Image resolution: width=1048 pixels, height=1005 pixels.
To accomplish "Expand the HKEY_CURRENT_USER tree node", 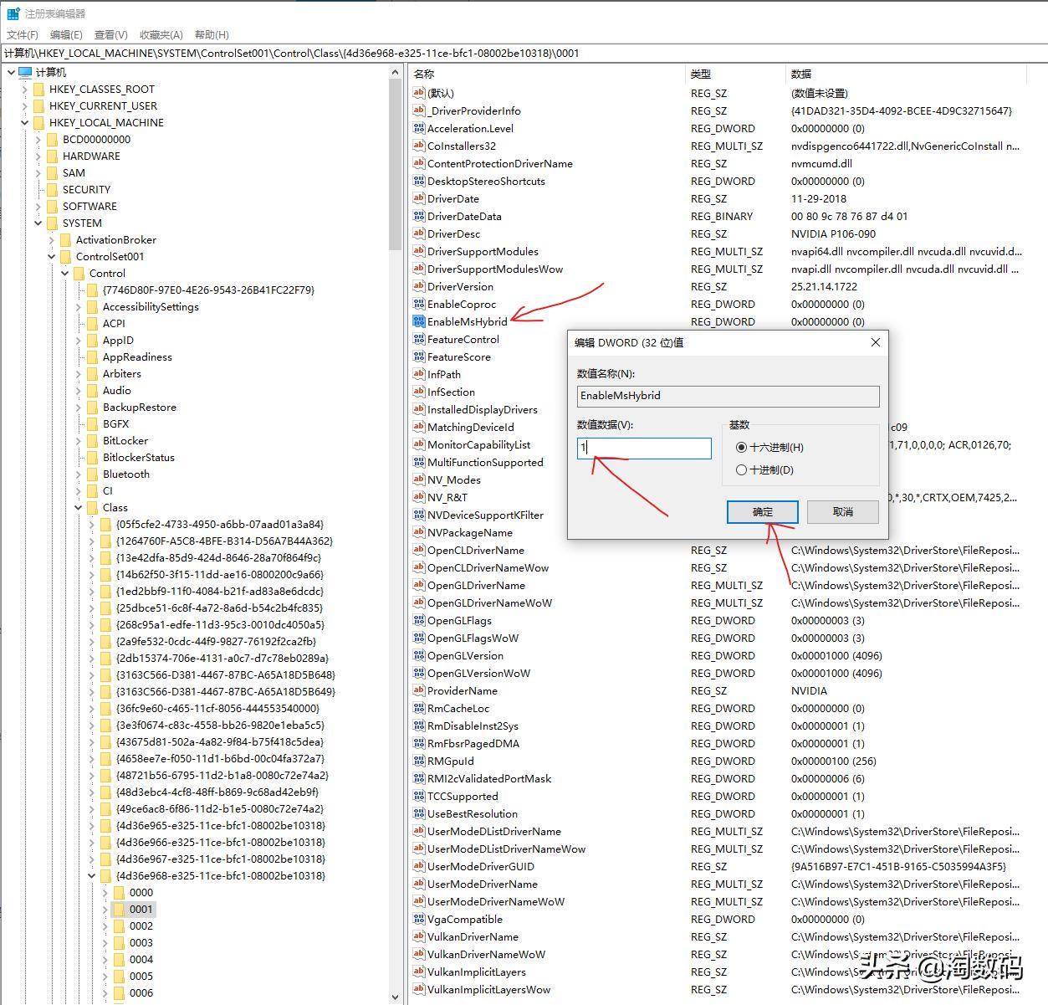I will 24,105.
